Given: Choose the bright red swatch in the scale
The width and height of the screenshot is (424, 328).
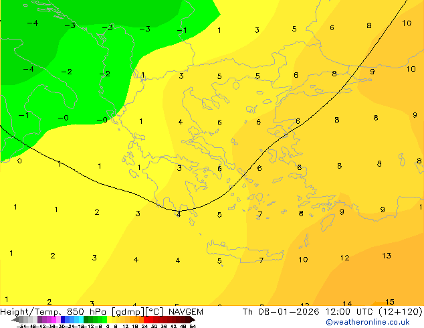Looking at the screenshot, I should point(146,319).
